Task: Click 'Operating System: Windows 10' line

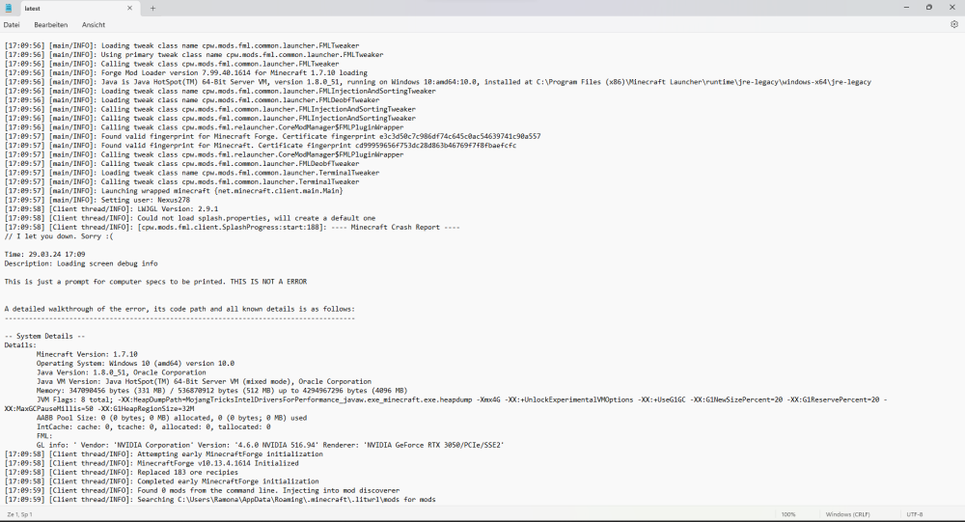Action: click(135, 363)
